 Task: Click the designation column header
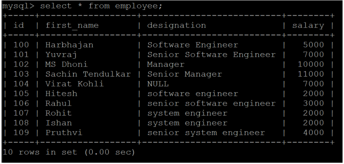click(177, 26)
